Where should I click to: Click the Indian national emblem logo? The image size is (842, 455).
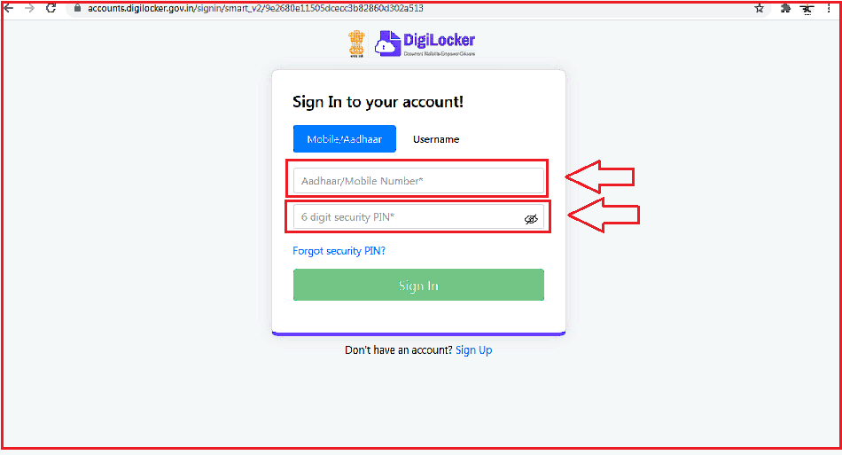[356, 43]
